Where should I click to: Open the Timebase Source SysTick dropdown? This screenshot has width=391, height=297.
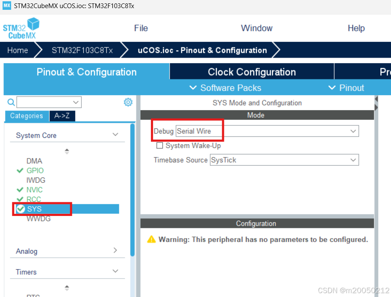coord(284,160)
